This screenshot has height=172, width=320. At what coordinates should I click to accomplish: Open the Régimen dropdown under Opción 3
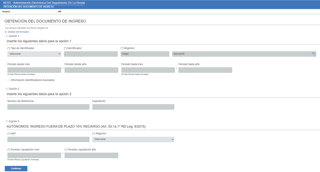(x=133, y=139)
